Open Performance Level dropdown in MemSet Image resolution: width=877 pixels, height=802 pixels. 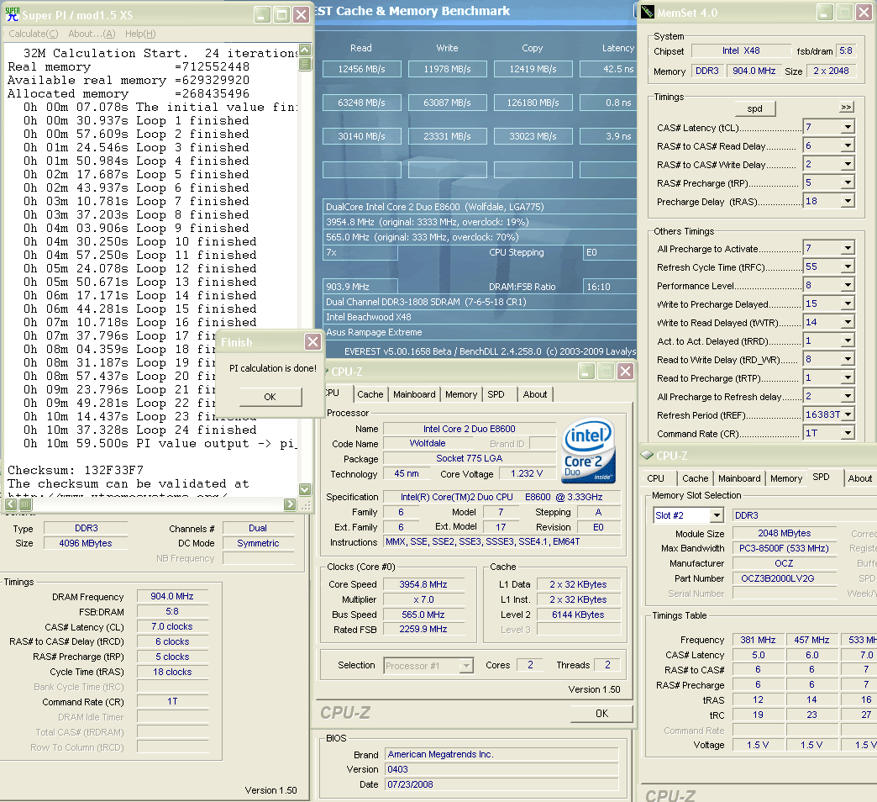click(848, 285)
